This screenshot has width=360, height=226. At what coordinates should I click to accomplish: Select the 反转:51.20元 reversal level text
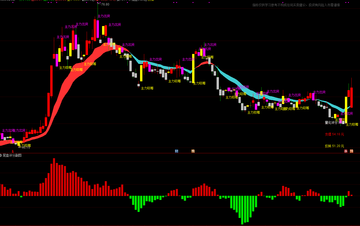click(334, 146)
